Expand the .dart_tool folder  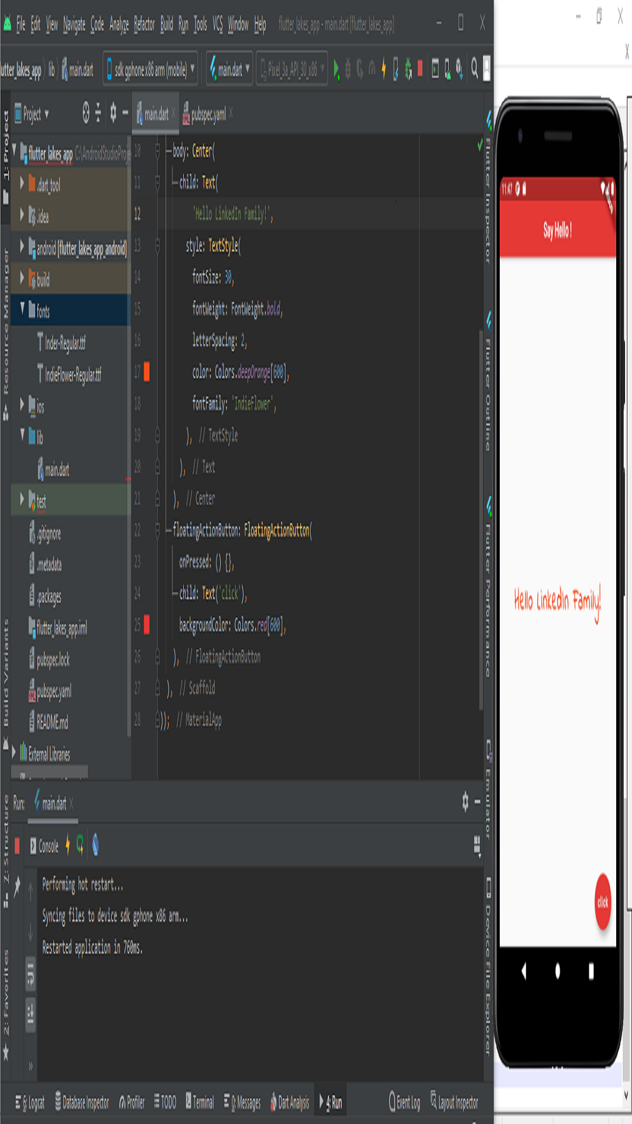pos(22,183)
